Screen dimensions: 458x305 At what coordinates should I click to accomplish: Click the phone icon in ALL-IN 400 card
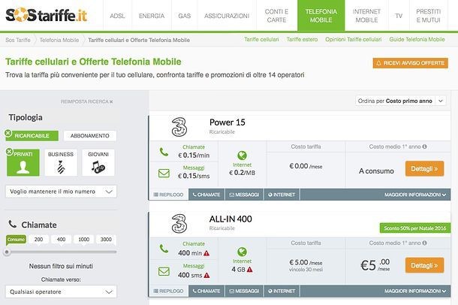(164, 249)
